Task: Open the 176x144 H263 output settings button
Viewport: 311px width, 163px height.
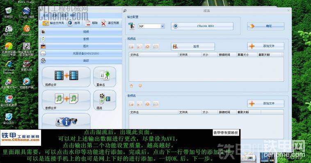Action: (x=202, y=26)
